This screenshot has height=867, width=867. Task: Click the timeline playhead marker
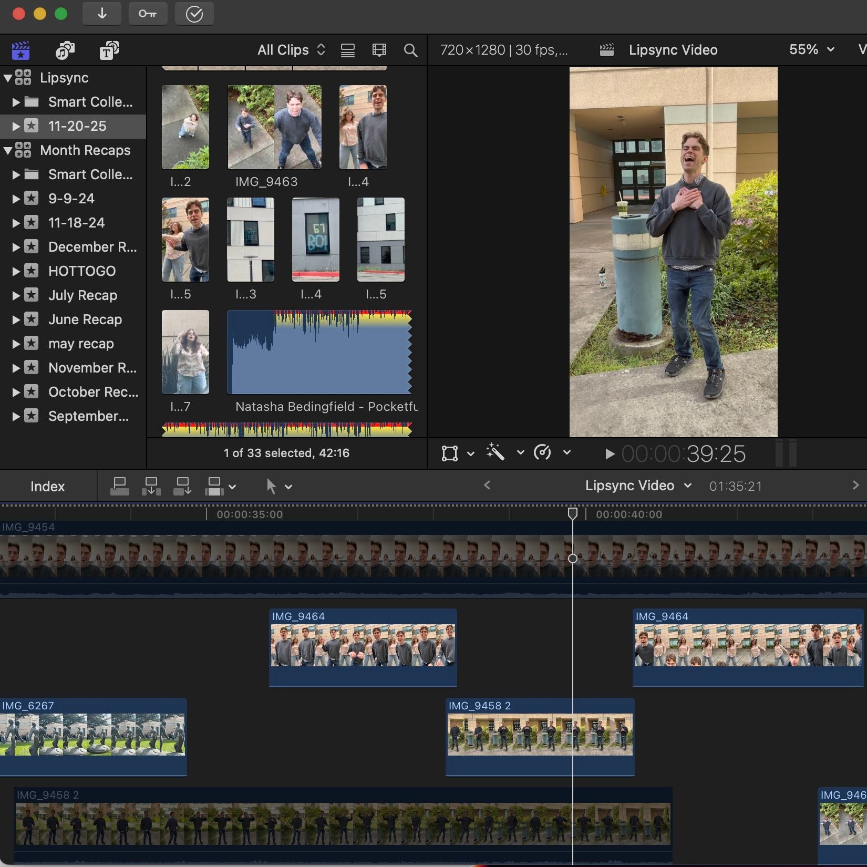[572, 513]
